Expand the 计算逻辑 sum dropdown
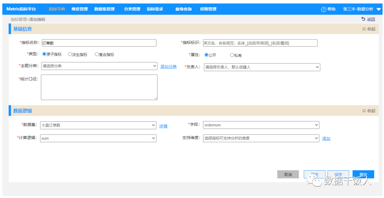Viewport: 384px width, 198px height. pyautogui.click(x=98, y=138)
